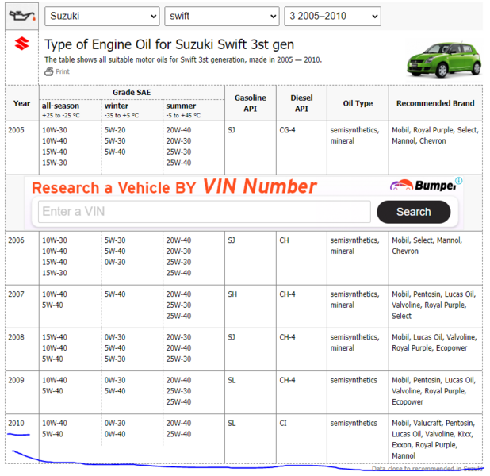Screen dimensions: 490x476
Task: Open the Suzuki make dropdown
Action: 102,16
